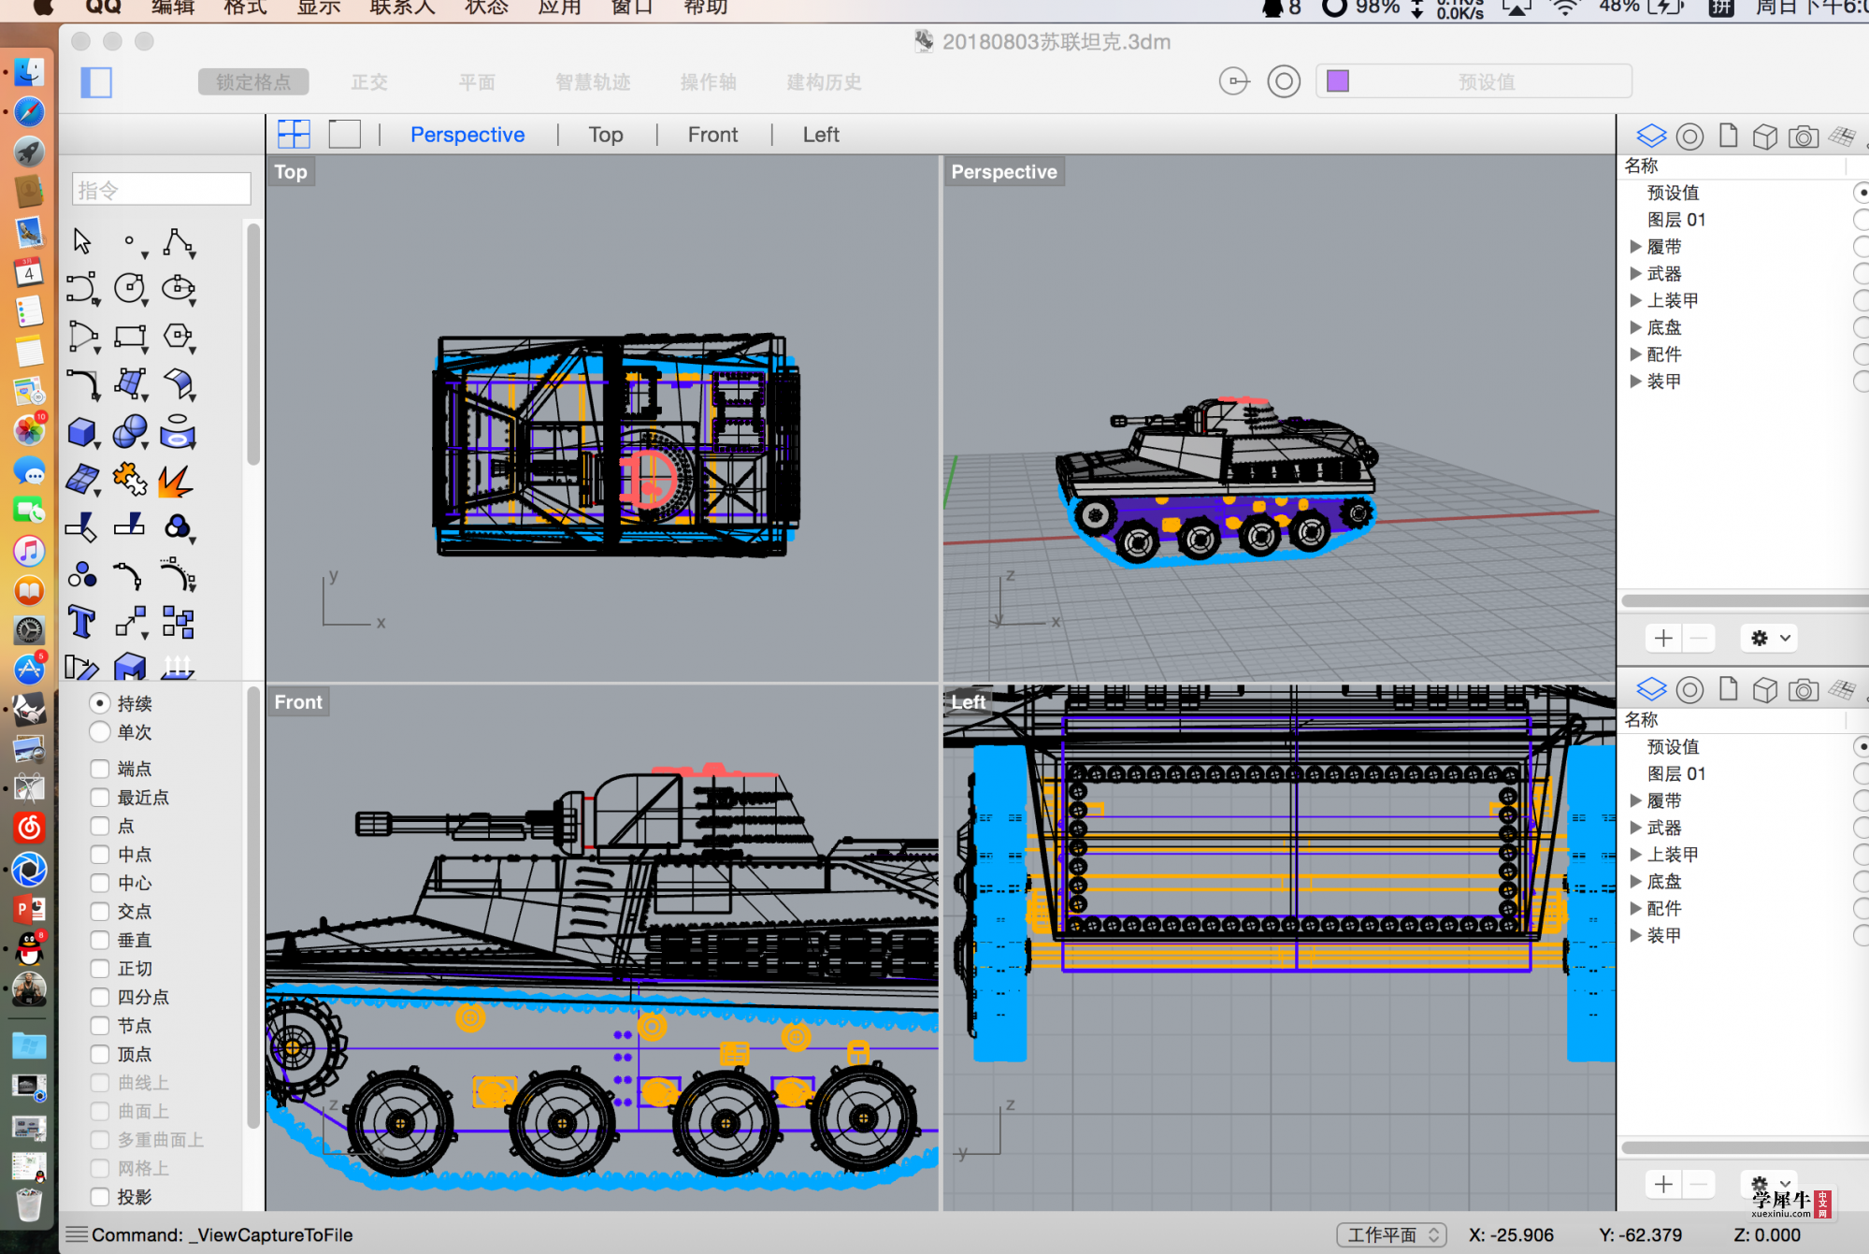Enable the 中点 osnap checkbox

100,855
